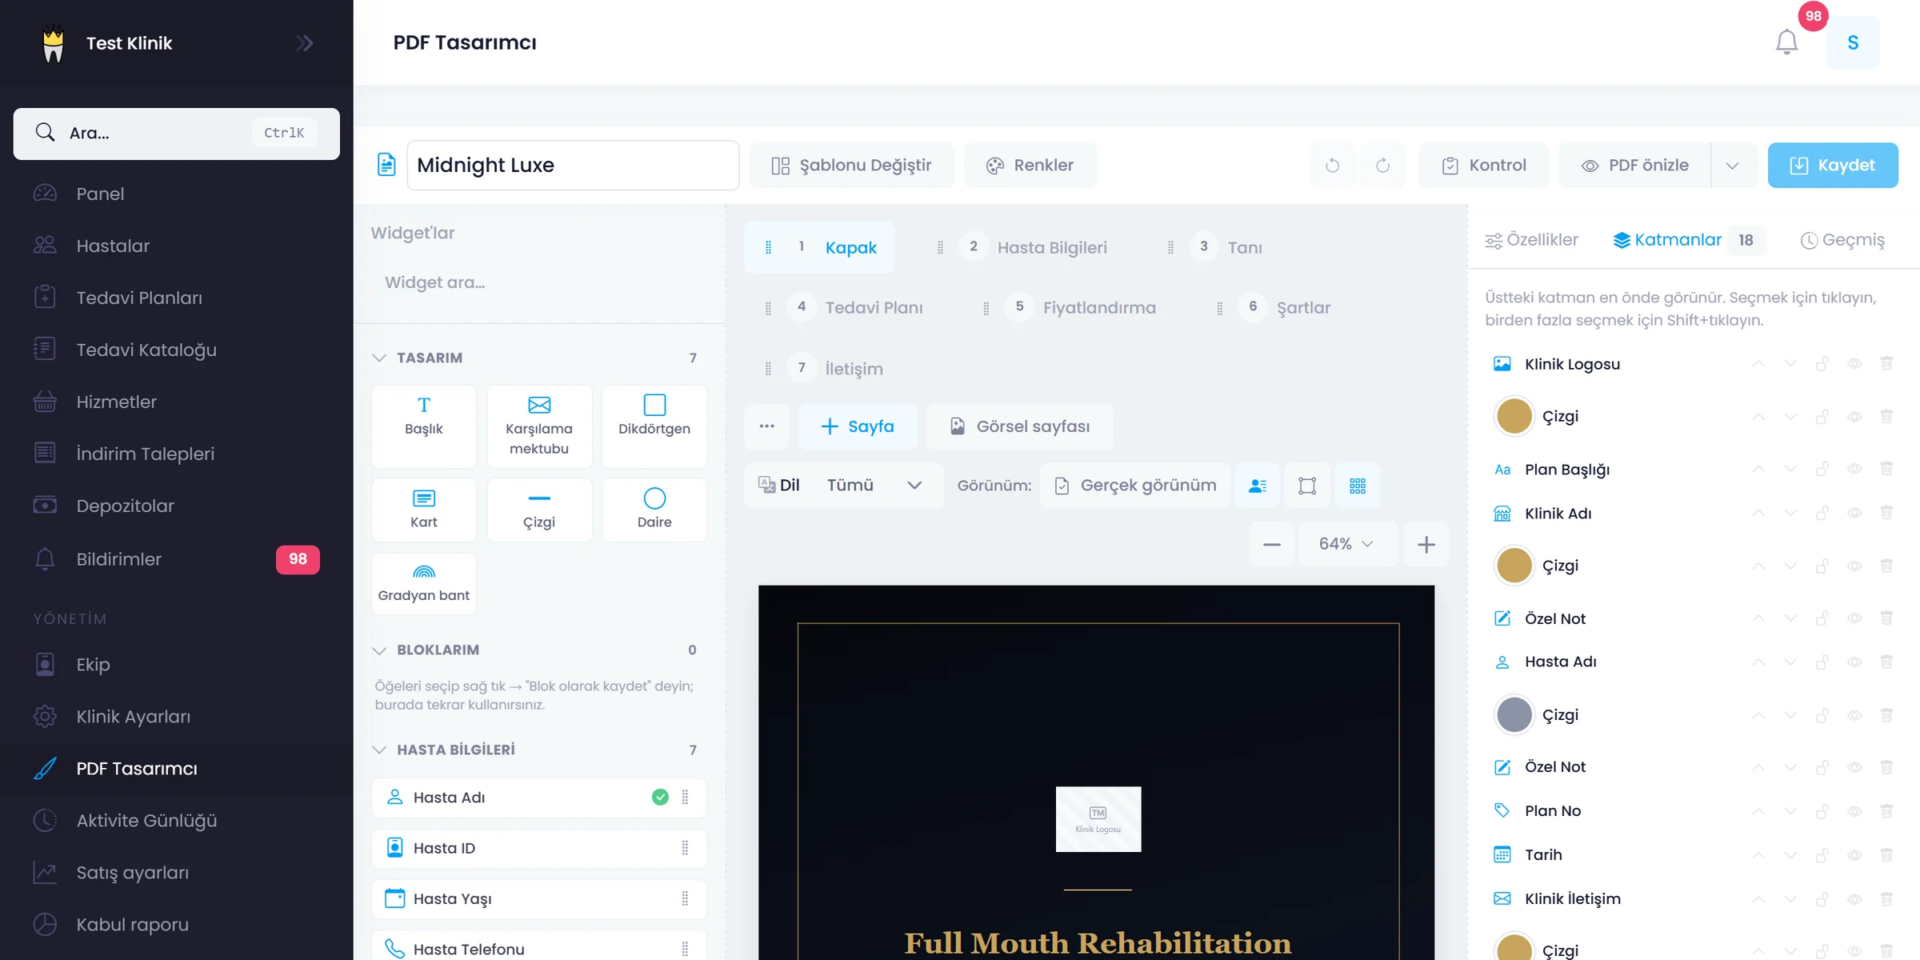Lock the Plan Başlığı layer
Screen dimensions: 1920x960
pyautogui.click(x=1822, y=470)
